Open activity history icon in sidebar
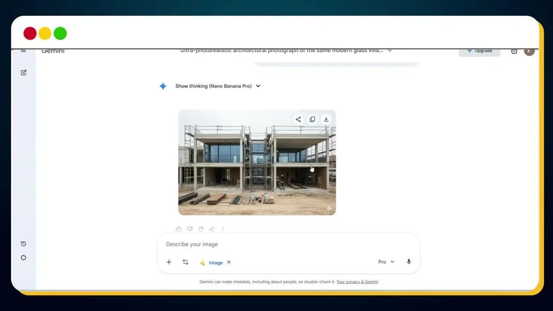This screenshot has height=311, width=553. coord(23,243)
